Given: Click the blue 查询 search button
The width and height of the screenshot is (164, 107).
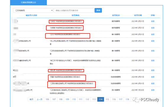Looking at the screenshot, I should point(98,10).
